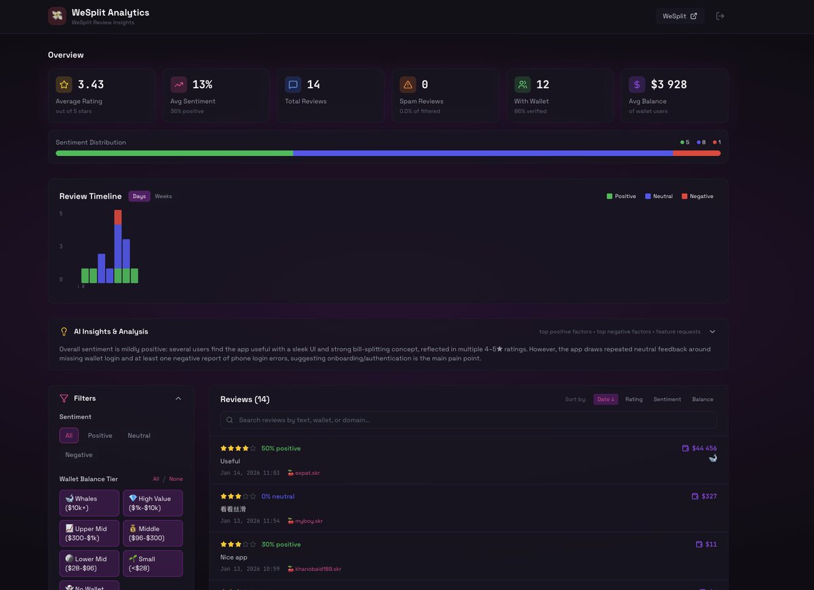
Task: Collapse the Filters panel chevron
Action: coord(178,398)
